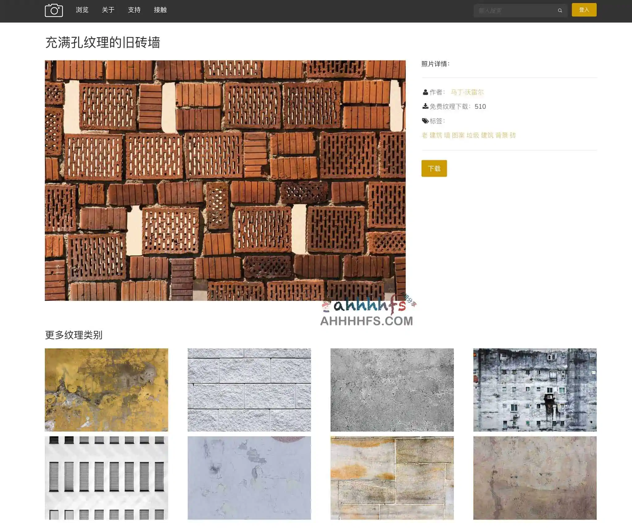Open the author 马丁·沃雷尔 profile link
The width and height of the screenshot is (632, 528).
[468, 92]
